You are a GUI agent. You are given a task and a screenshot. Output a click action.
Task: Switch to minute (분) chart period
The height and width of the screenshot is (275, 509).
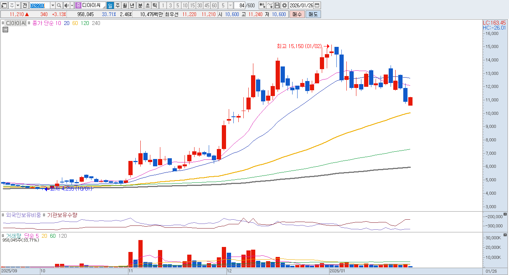tap(140, 5)
